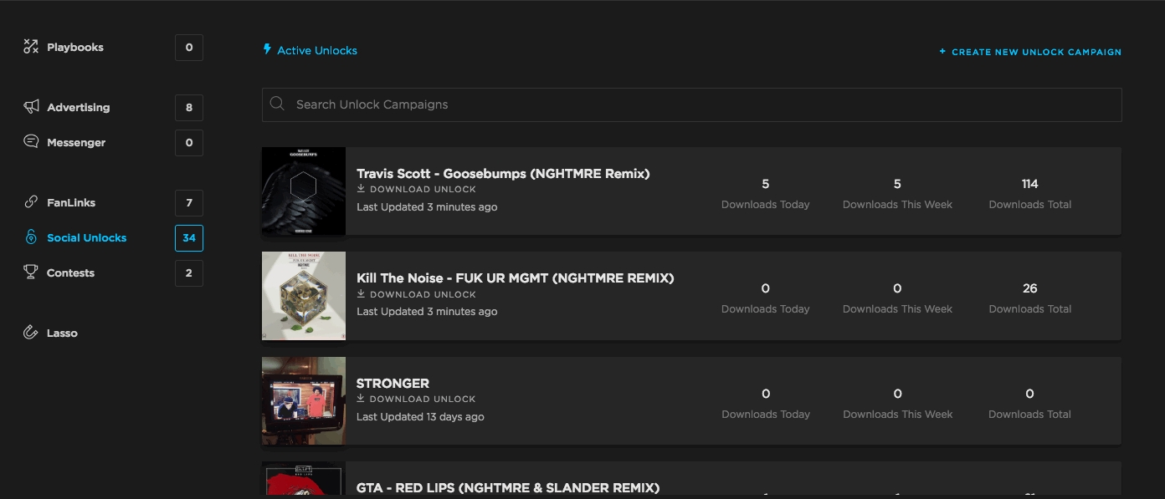Click the FanLinks chain icon
Screen dimensions: 1165x499
click(31, 201)
